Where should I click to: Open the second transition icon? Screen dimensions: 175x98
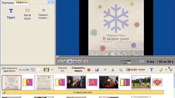(x=60, y=82)
